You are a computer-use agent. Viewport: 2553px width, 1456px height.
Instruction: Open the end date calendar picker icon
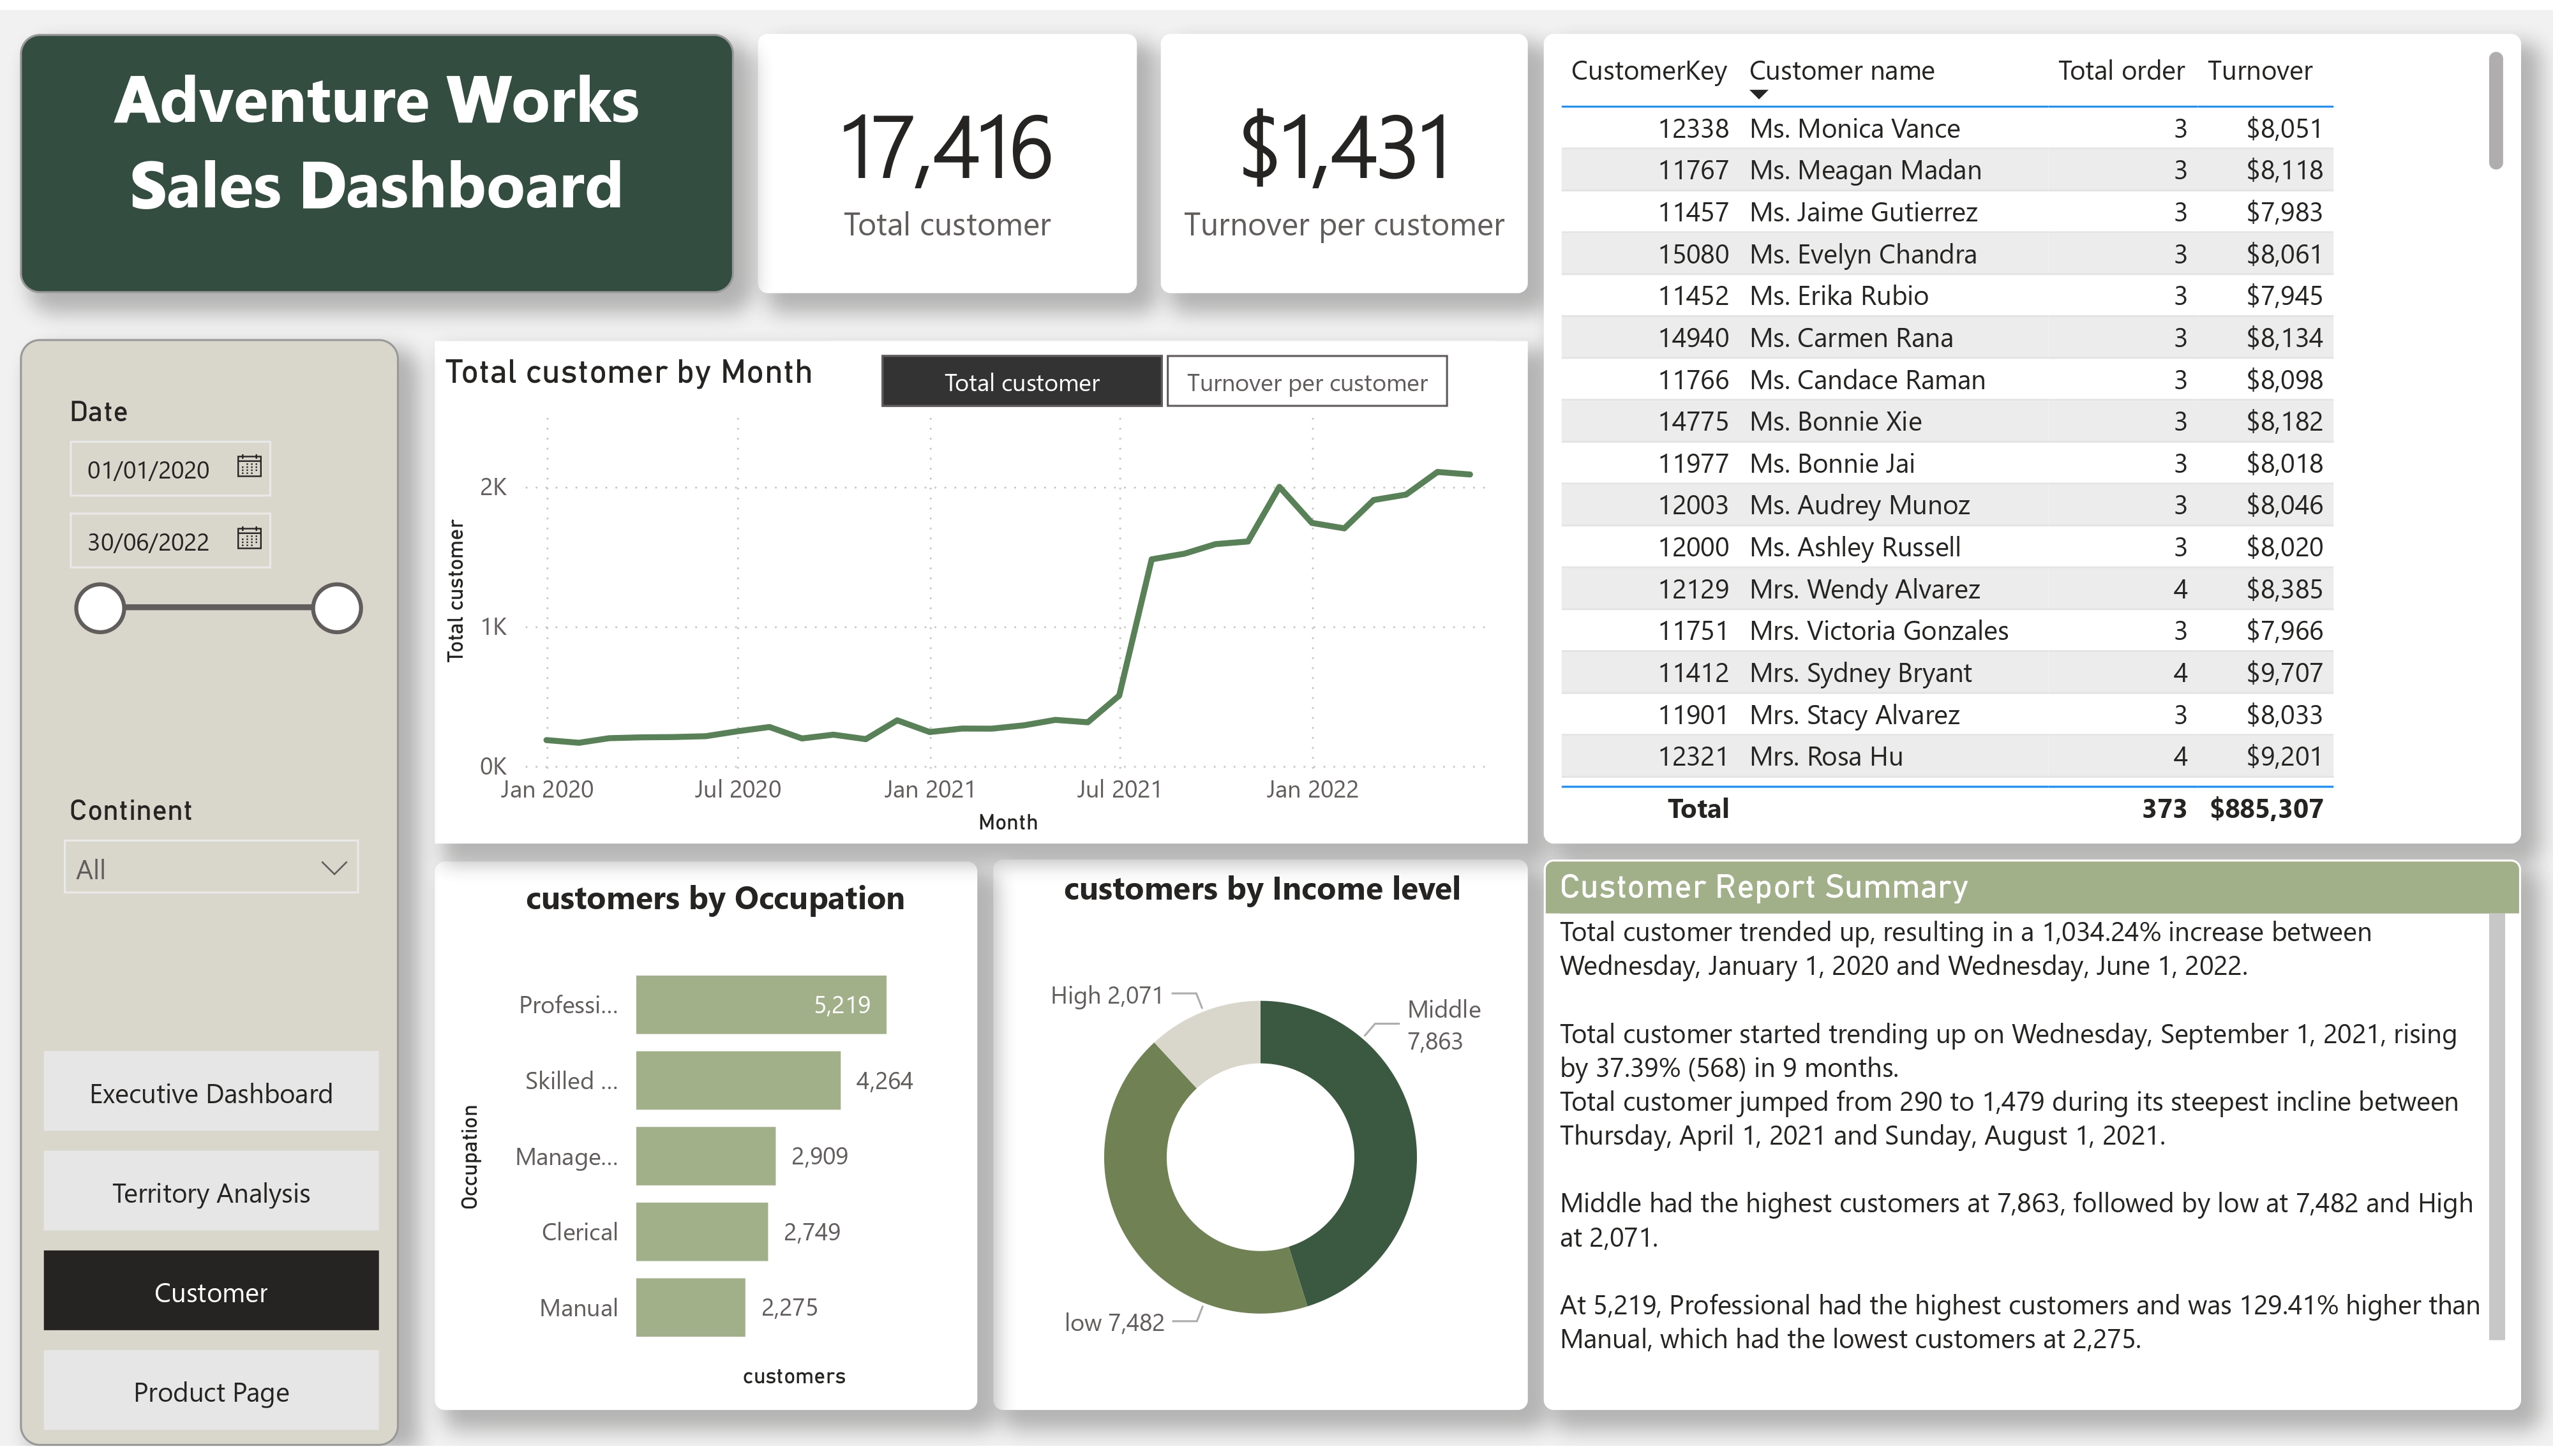pos(249,539)
